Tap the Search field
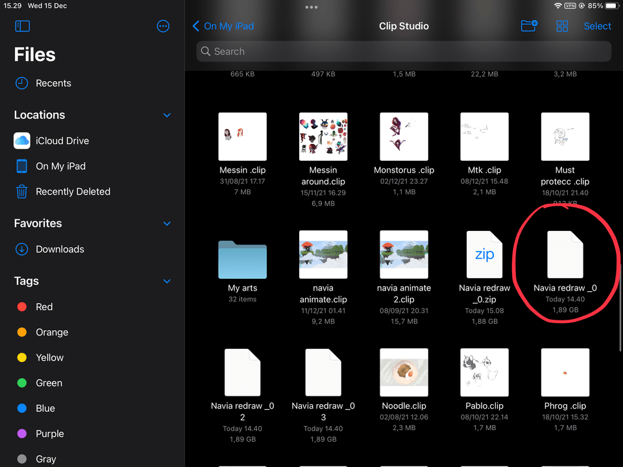 [x=404, y=51]
